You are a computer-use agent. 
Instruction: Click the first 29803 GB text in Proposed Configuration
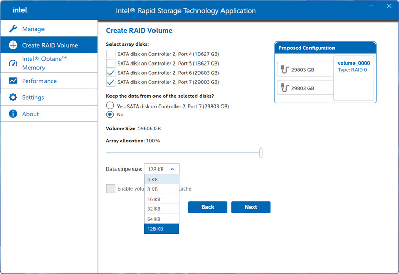[x=302, y=70]
